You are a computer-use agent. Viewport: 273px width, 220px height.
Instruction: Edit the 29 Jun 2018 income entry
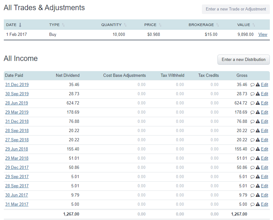pyautogui.click(x=264, y=149)
